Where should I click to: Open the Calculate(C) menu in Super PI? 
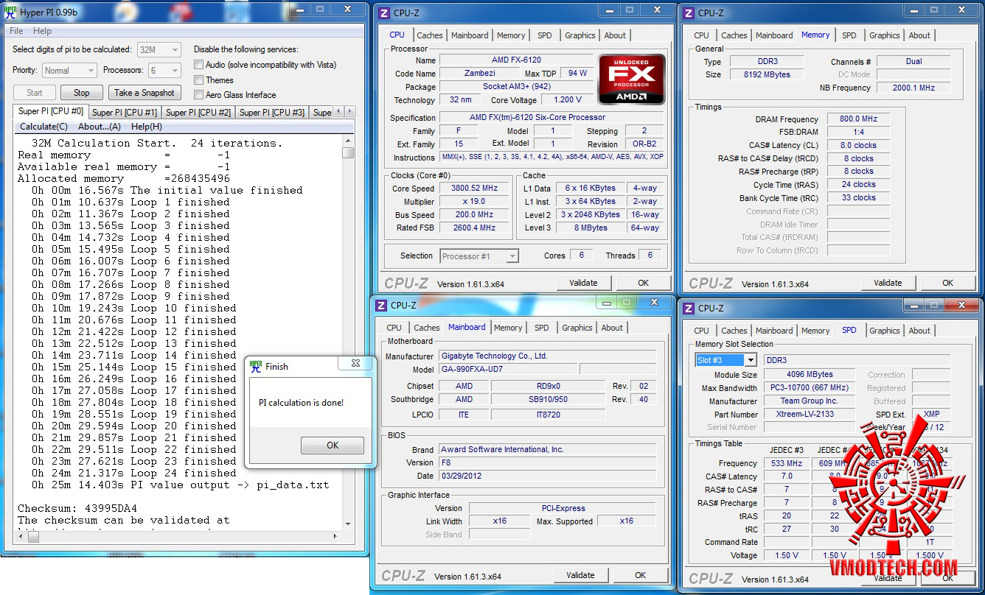pos(43,127)
